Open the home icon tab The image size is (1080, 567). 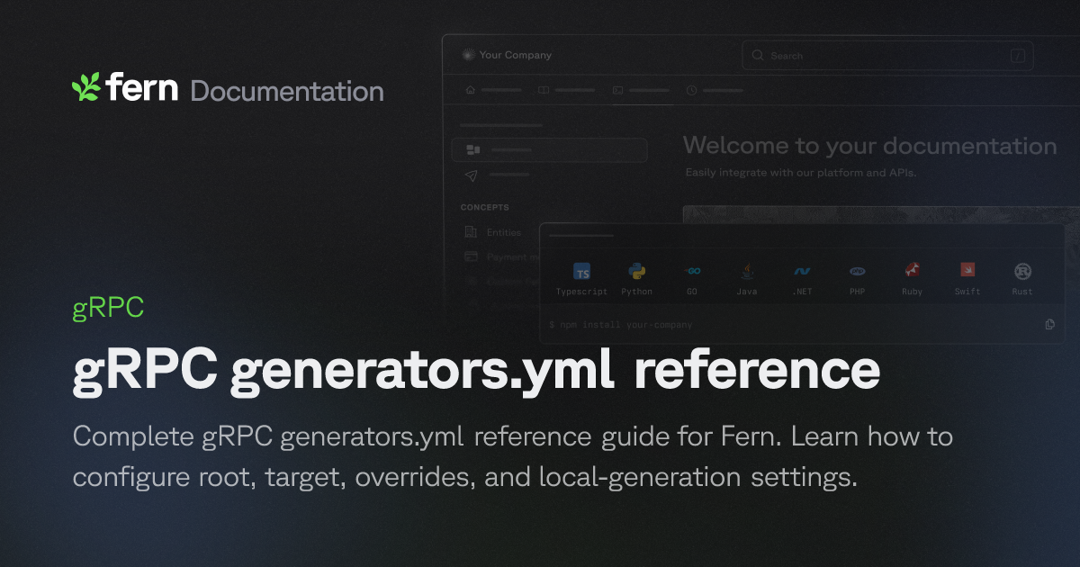[x=470, y=90]
